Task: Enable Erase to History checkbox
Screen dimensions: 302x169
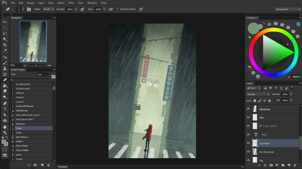Action: 118,9
